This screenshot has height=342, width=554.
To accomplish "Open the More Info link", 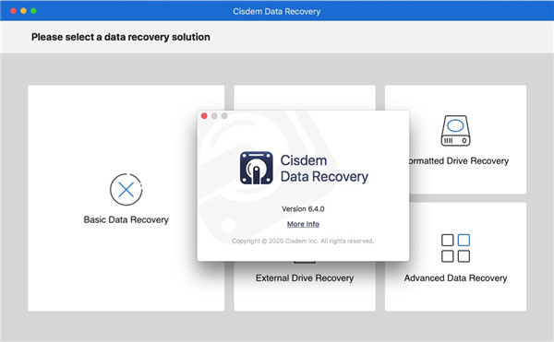I will click(x=303, y=224).
